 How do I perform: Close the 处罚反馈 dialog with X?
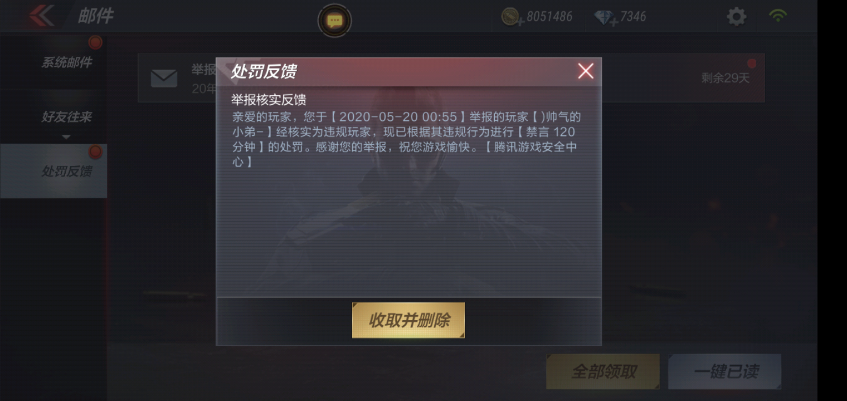pos(586,71)
